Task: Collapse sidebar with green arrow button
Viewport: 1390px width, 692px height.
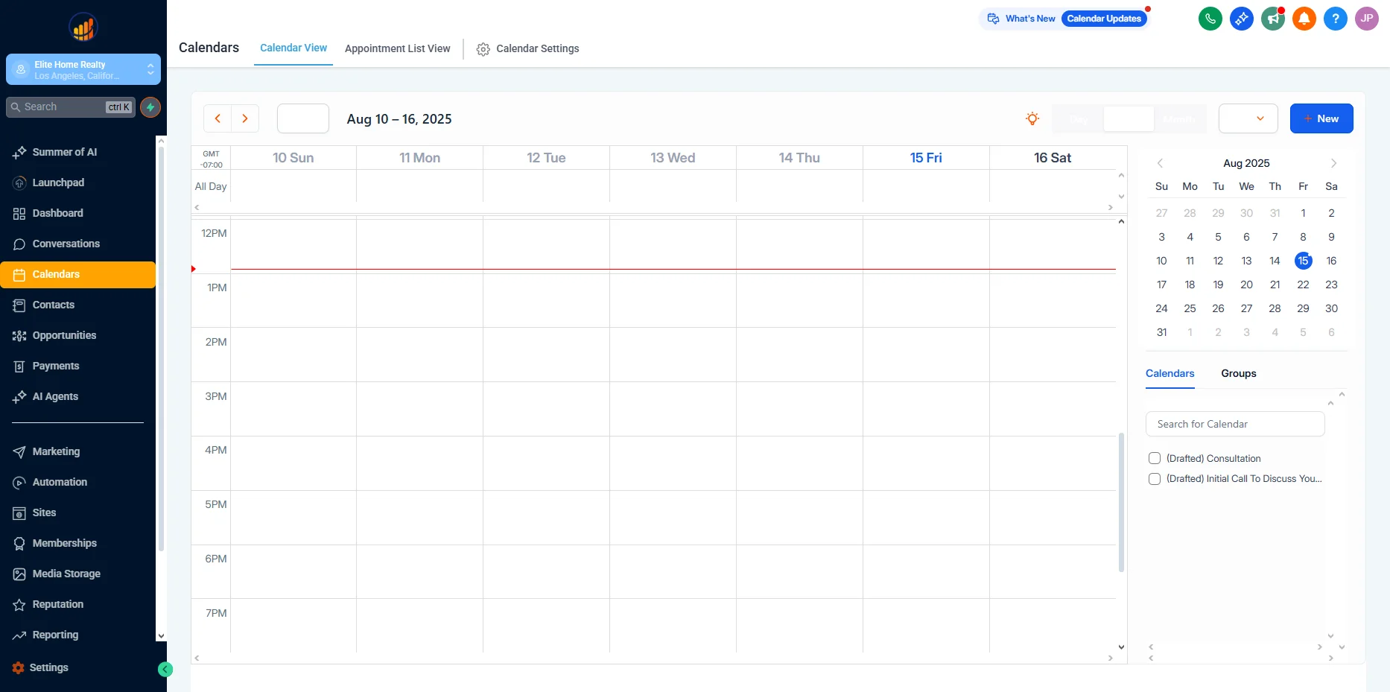Action: [165, 669]
